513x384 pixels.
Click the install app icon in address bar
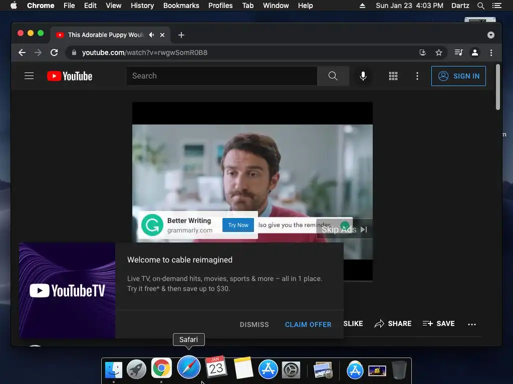coord(423,52)
